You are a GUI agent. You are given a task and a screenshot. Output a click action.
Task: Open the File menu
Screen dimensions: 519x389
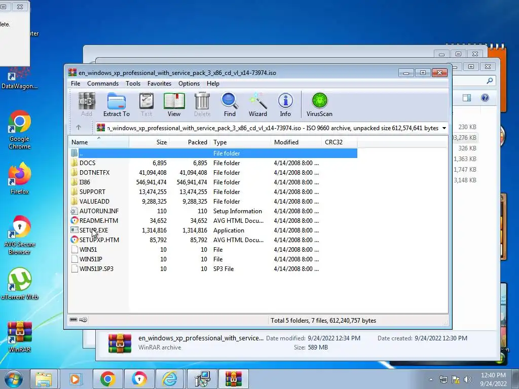[76, 84]
